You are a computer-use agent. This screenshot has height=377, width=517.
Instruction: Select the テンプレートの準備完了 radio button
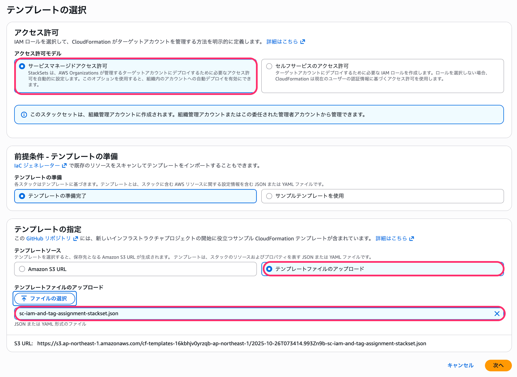tap(22, 196)
